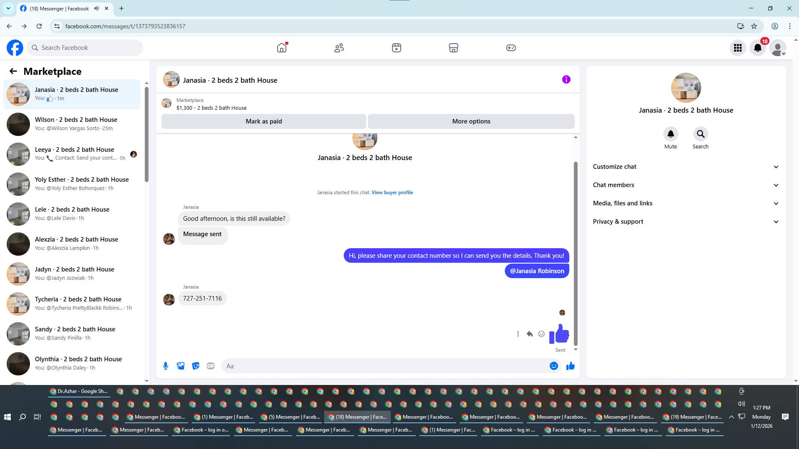Open the View buyer profile link

click(x=392, y=192)
